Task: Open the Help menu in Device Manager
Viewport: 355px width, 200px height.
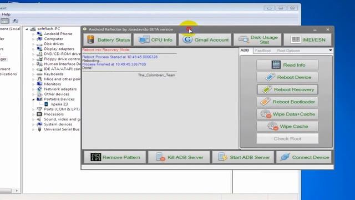Action: pyautogui.click(x=6, y=14)
